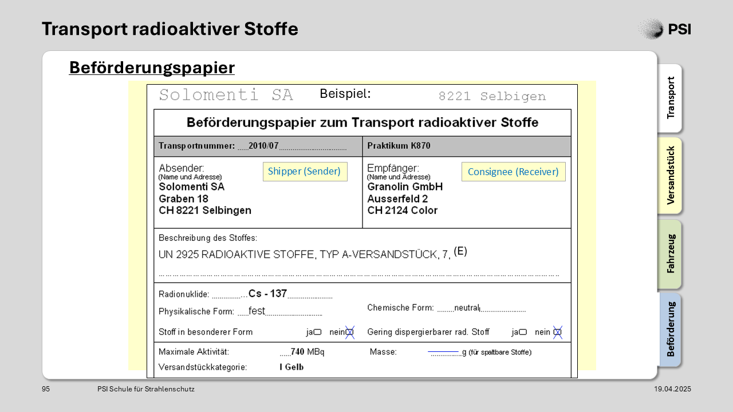Click the '8221 Selbigen' letterhead text
The width and height of the screenshot is (733, 412).
click(492, 96)
